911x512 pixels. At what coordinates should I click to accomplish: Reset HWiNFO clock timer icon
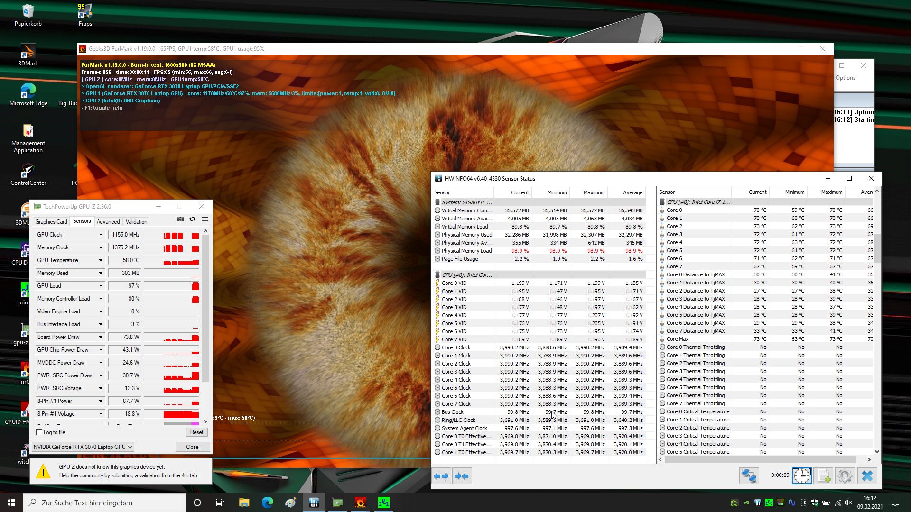802,476
